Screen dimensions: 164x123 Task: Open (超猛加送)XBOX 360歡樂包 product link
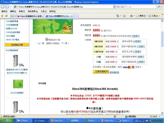(17, 71)
